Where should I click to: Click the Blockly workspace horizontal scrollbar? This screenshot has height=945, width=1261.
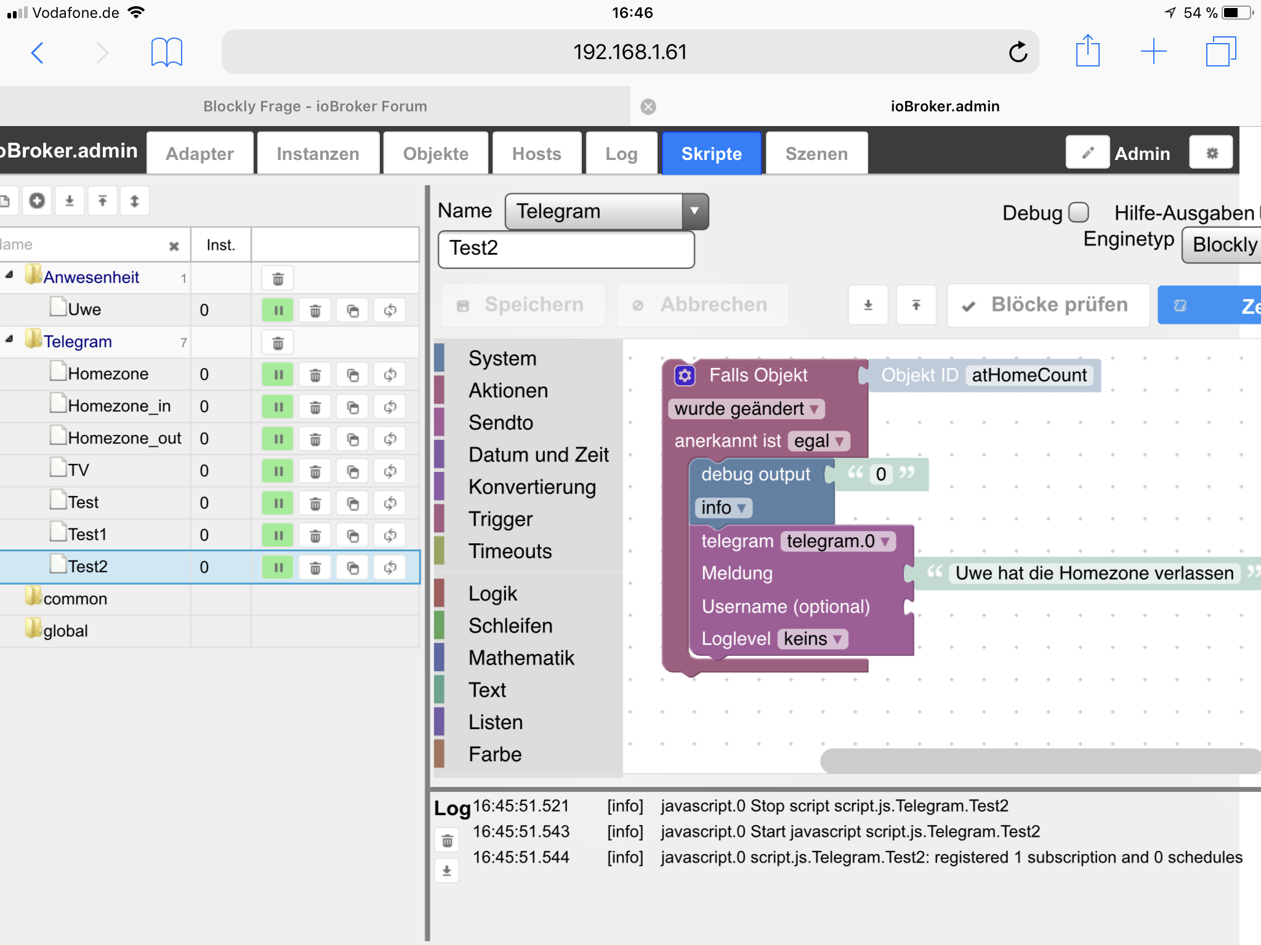coord(1040,761)
